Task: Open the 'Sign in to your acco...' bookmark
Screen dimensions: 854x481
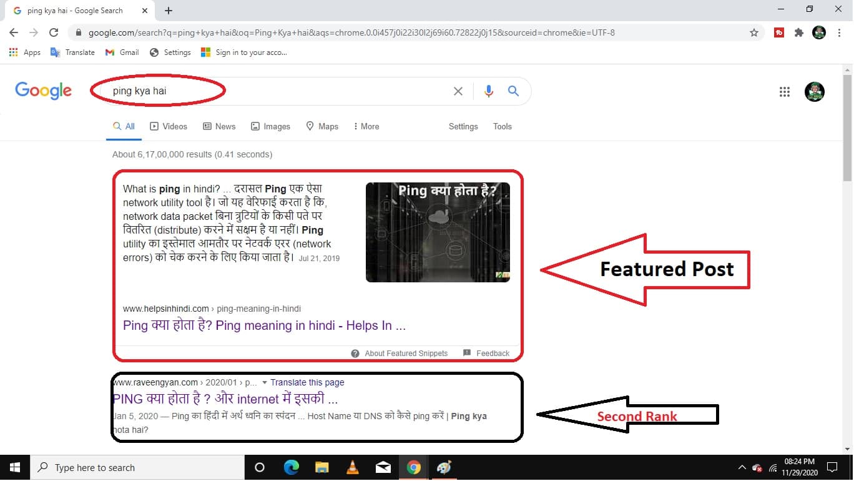Action: click(x=244, y=52)
